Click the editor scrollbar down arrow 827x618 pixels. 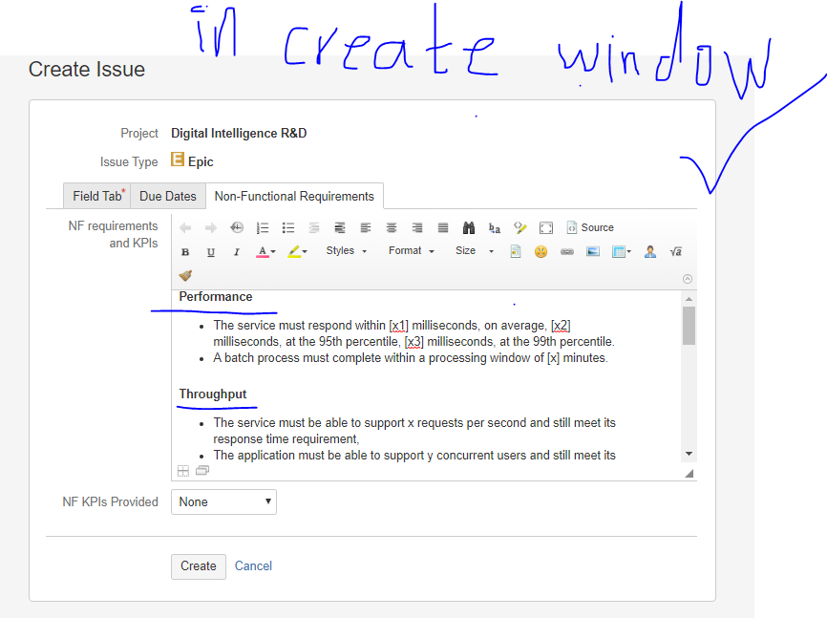click(x=687, y=453)
